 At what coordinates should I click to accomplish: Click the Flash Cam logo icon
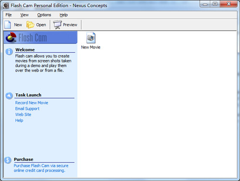11,37
